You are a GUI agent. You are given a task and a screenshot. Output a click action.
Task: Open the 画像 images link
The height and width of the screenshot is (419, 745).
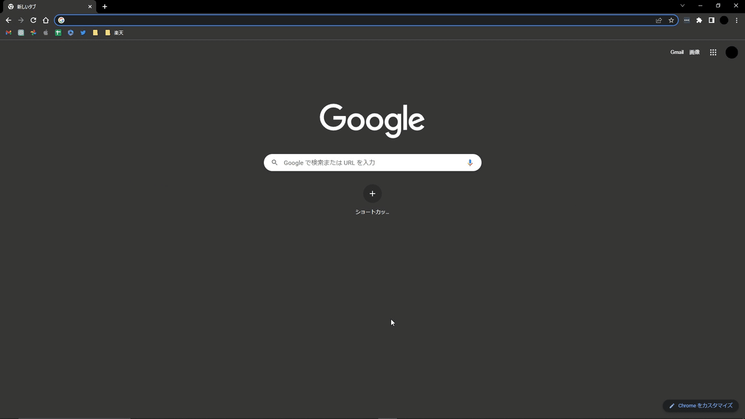click(x=695, y=53)
